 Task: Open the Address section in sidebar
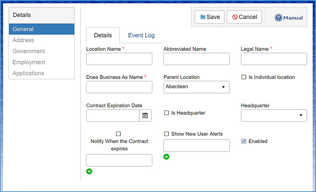coord(23,40)
